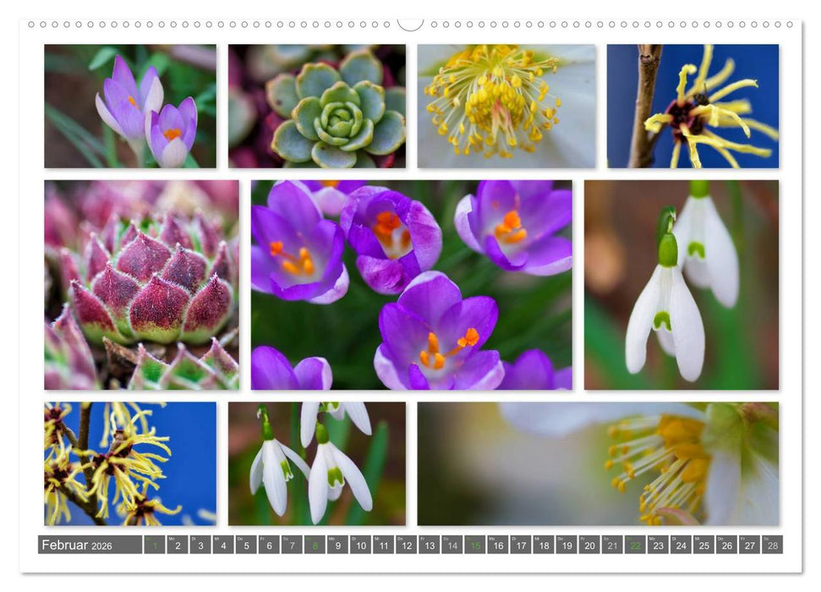
Task: Select the bottom-left witch hazel image
Action: click(128, 465)
